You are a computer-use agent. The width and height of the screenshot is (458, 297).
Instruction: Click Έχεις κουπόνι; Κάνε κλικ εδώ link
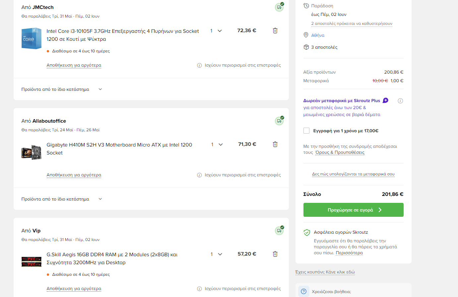point(325,272)
